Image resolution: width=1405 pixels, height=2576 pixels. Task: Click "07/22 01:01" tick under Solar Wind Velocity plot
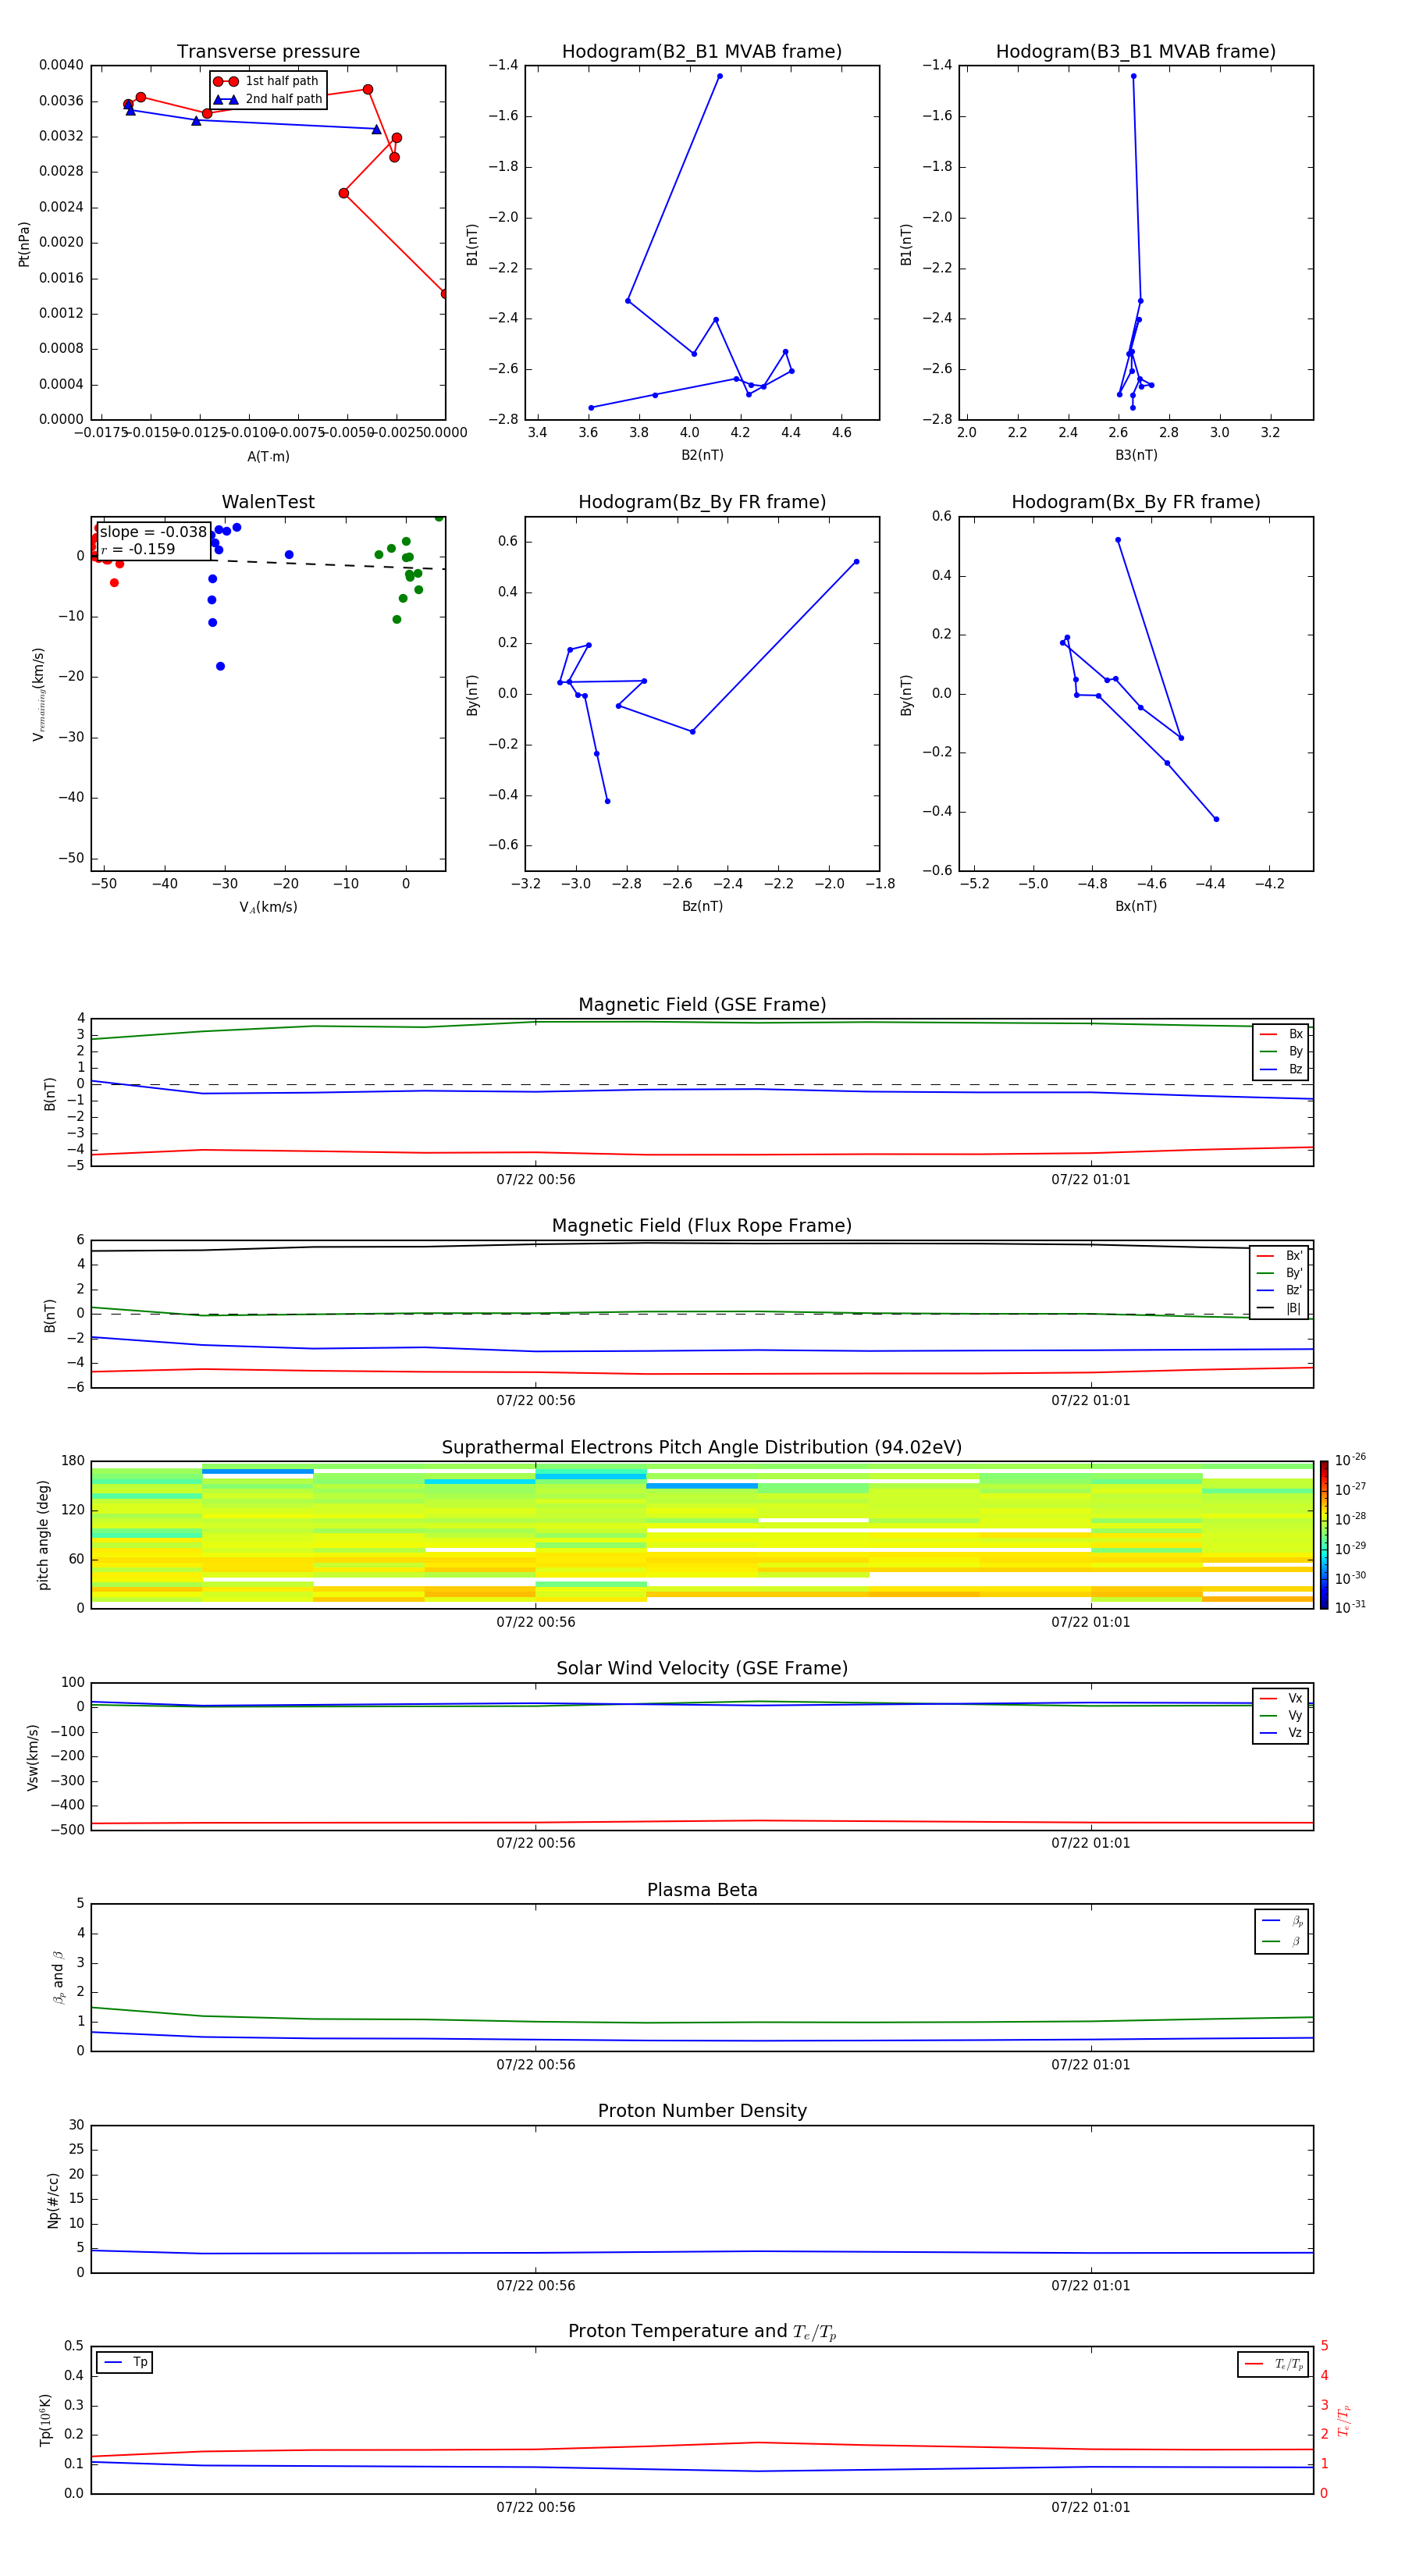1090,1843
